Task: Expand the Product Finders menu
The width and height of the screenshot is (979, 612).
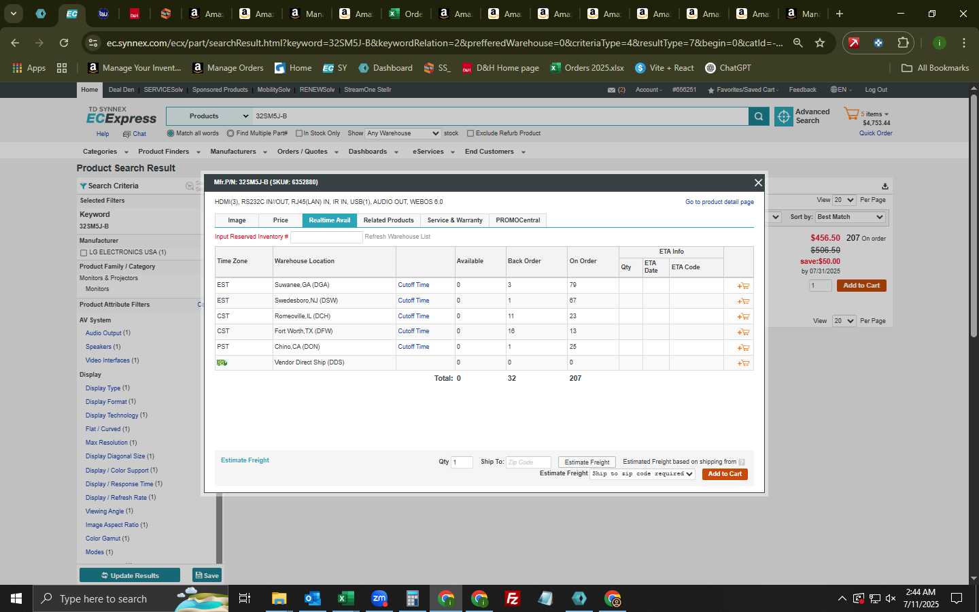Action: 169,152
